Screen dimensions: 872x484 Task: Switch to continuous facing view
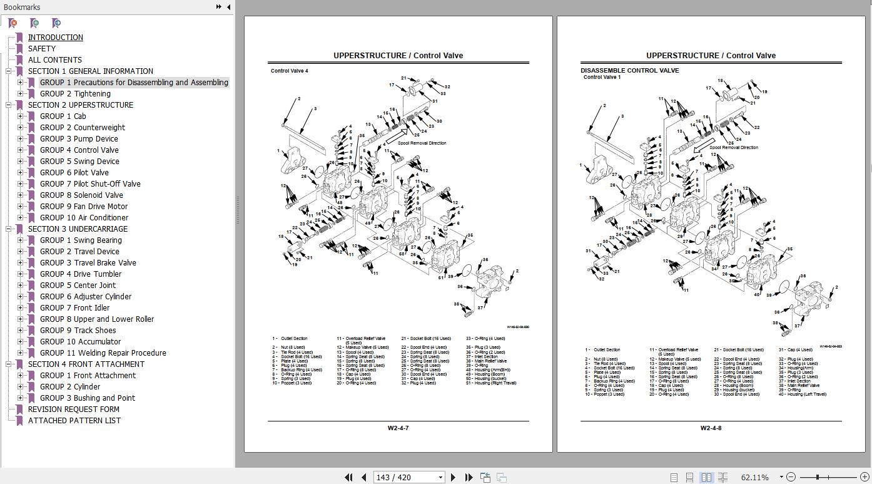722,477
